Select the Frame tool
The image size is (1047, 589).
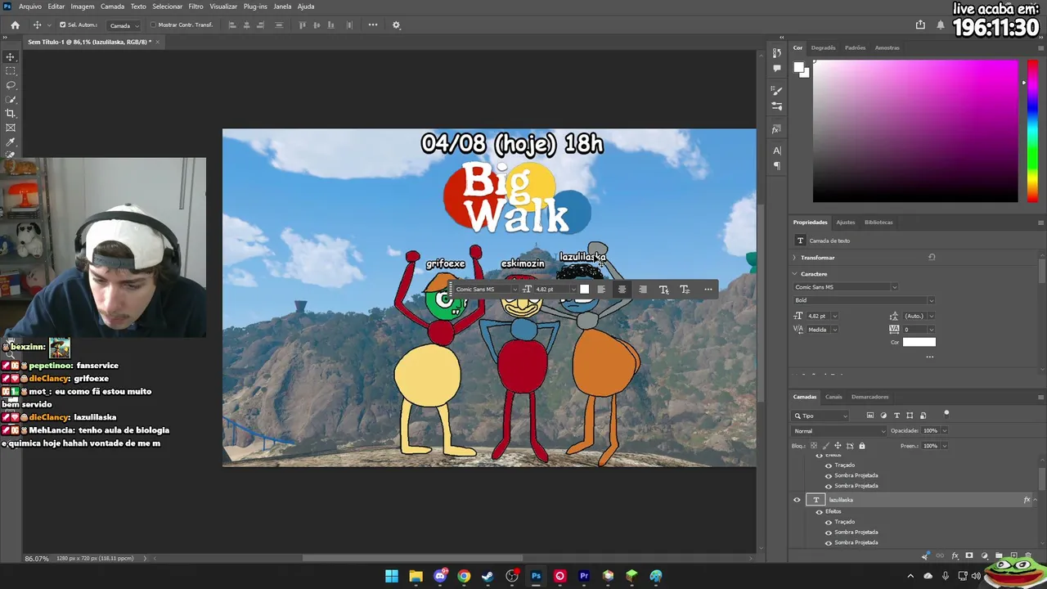(11, 128)
